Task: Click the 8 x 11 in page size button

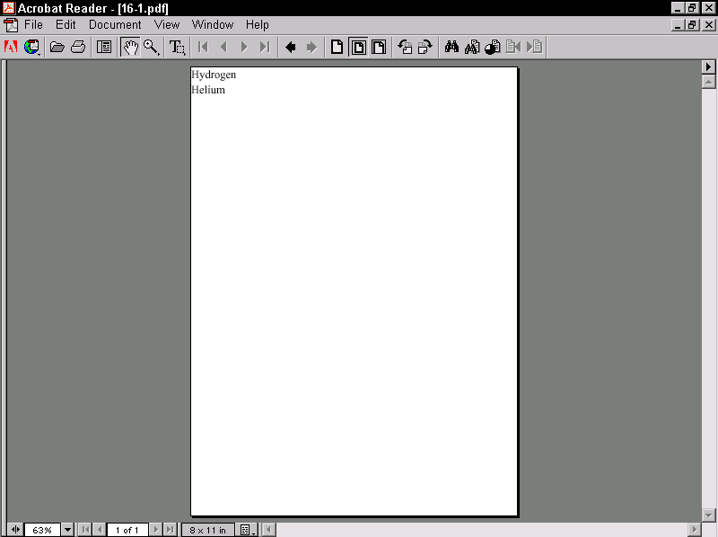Action: 207,530
